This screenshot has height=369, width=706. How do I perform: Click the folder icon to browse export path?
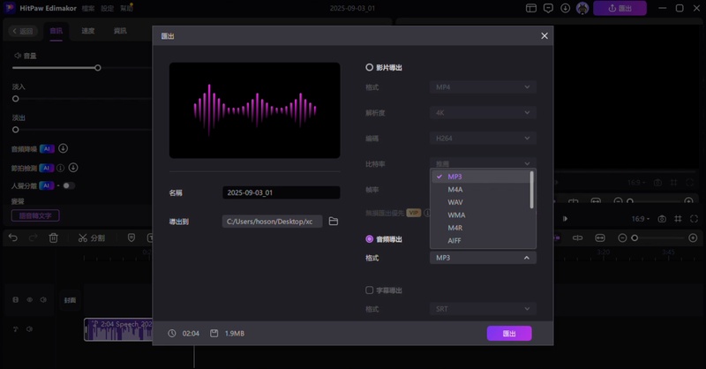(x=334, y=222)
